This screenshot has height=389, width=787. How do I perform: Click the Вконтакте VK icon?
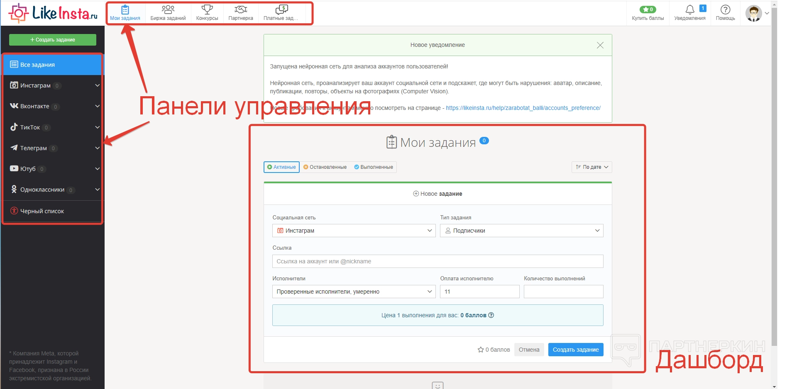point(14,106)
